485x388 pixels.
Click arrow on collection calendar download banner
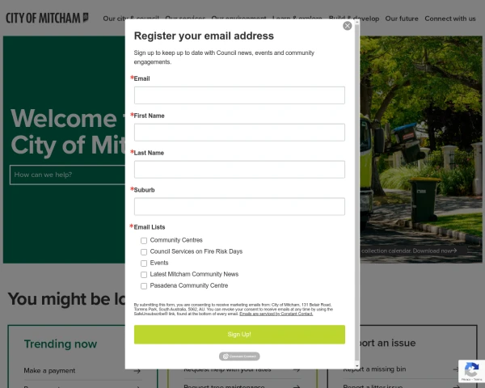[454, 251]
